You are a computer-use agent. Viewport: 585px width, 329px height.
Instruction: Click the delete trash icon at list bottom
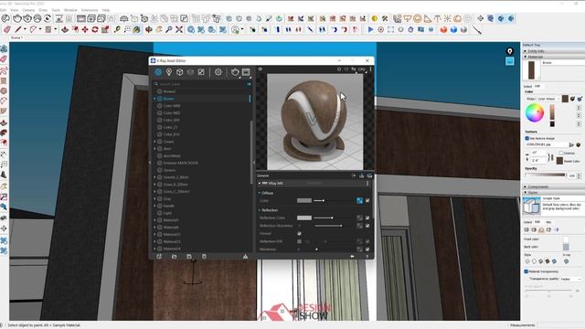tap(204, 256)
